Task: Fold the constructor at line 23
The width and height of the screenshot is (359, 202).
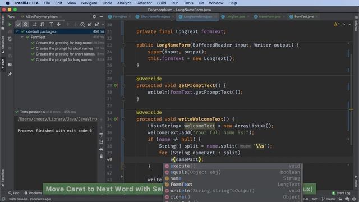Action: click(x=123, y=45)
